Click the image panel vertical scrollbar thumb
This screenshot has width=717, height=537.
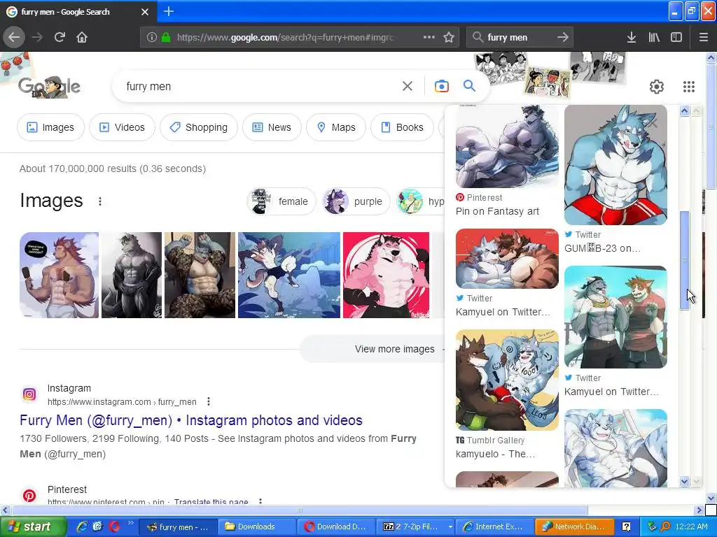pos(685,260)
